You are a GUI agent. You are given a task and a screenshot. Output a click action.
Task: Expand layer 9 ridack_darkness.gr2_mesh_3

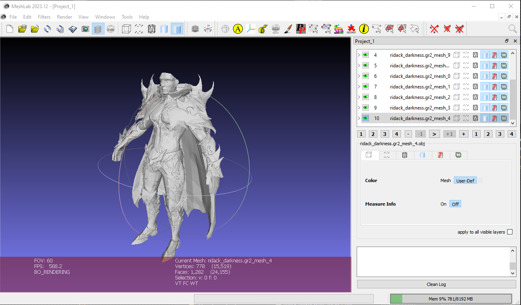coord(359,107)
